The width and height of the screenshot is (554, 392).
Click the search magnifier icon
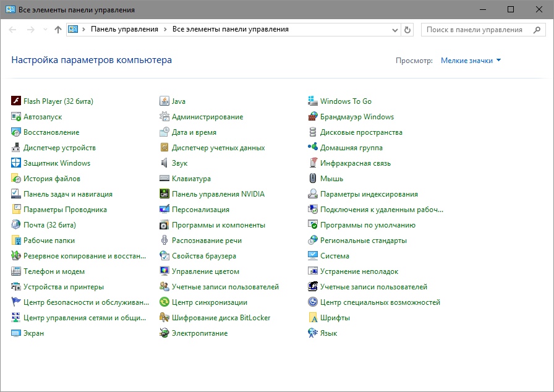pyautogui.click(x=537, y=30)
